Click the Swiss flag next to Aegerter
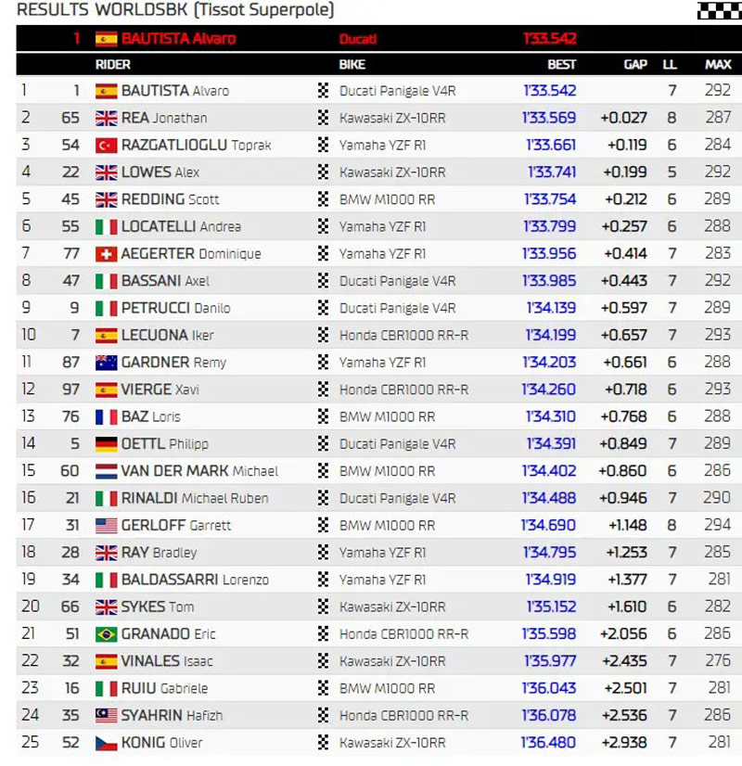 tap(106, 254)
